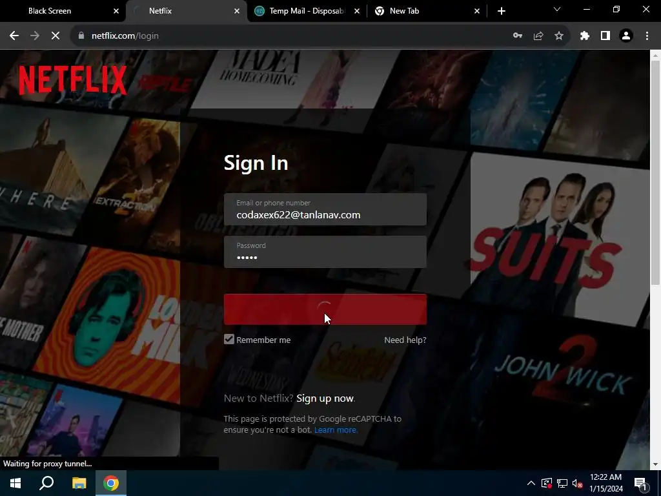661x496 pixels.
Task: Open Chrome three-dot menu
Action: (x=647, y=36)
